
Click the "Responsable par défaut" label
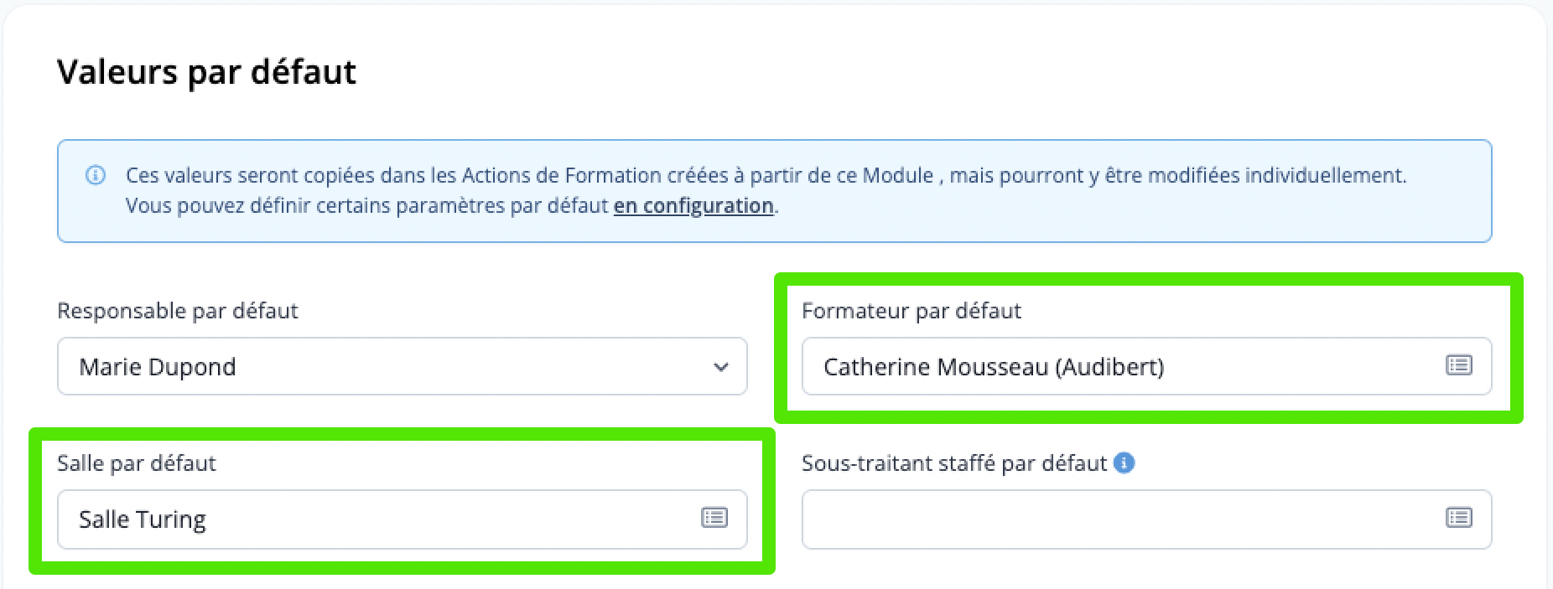tap(178, 311)
